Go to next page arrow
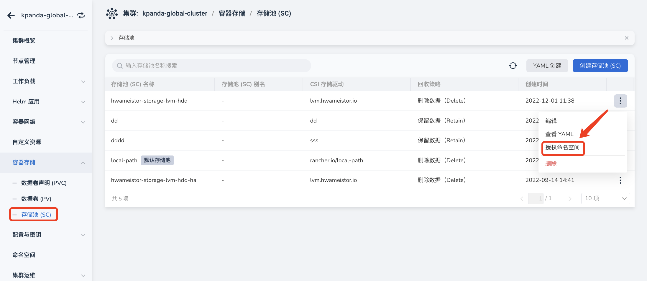The width and height of the screenshot is (647, 281). 570,199
